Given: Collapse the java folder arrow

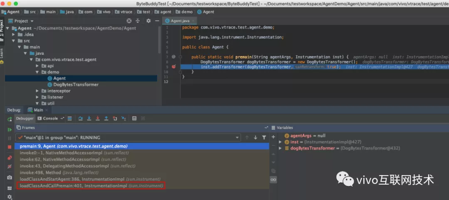Looking at the screenshot, I should (25, 54).
